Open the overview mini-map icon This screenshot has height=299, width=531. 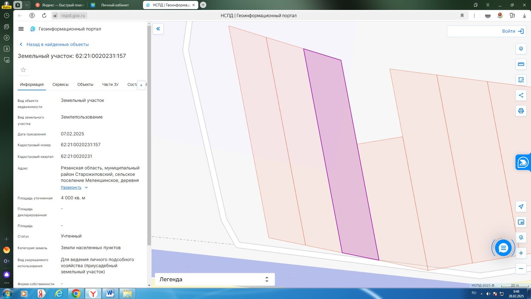tap(521, 222)
